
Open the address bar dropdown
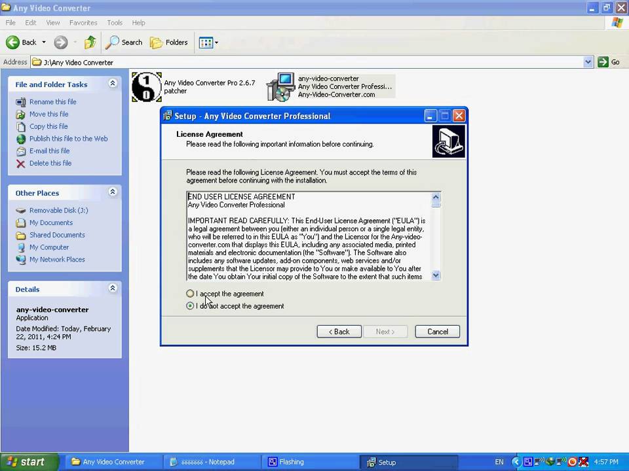(588, 62)
